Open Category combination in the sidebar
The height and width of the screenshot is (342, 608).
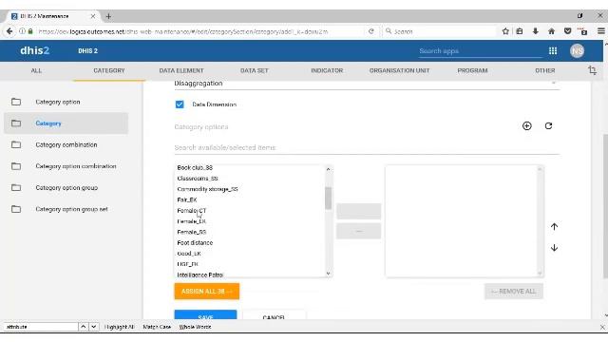coord(66,144)
